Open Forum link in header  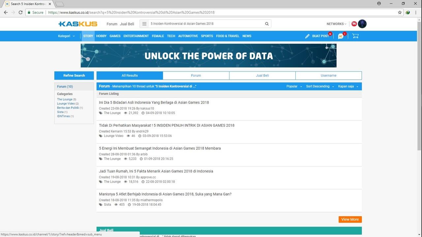[x=112, y=24]
